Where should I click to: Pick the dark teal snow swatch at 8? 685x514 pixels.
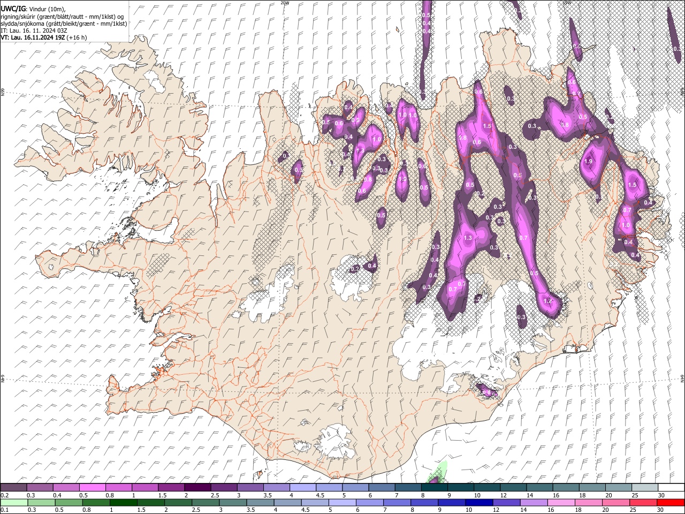click(x=433, y=487)
